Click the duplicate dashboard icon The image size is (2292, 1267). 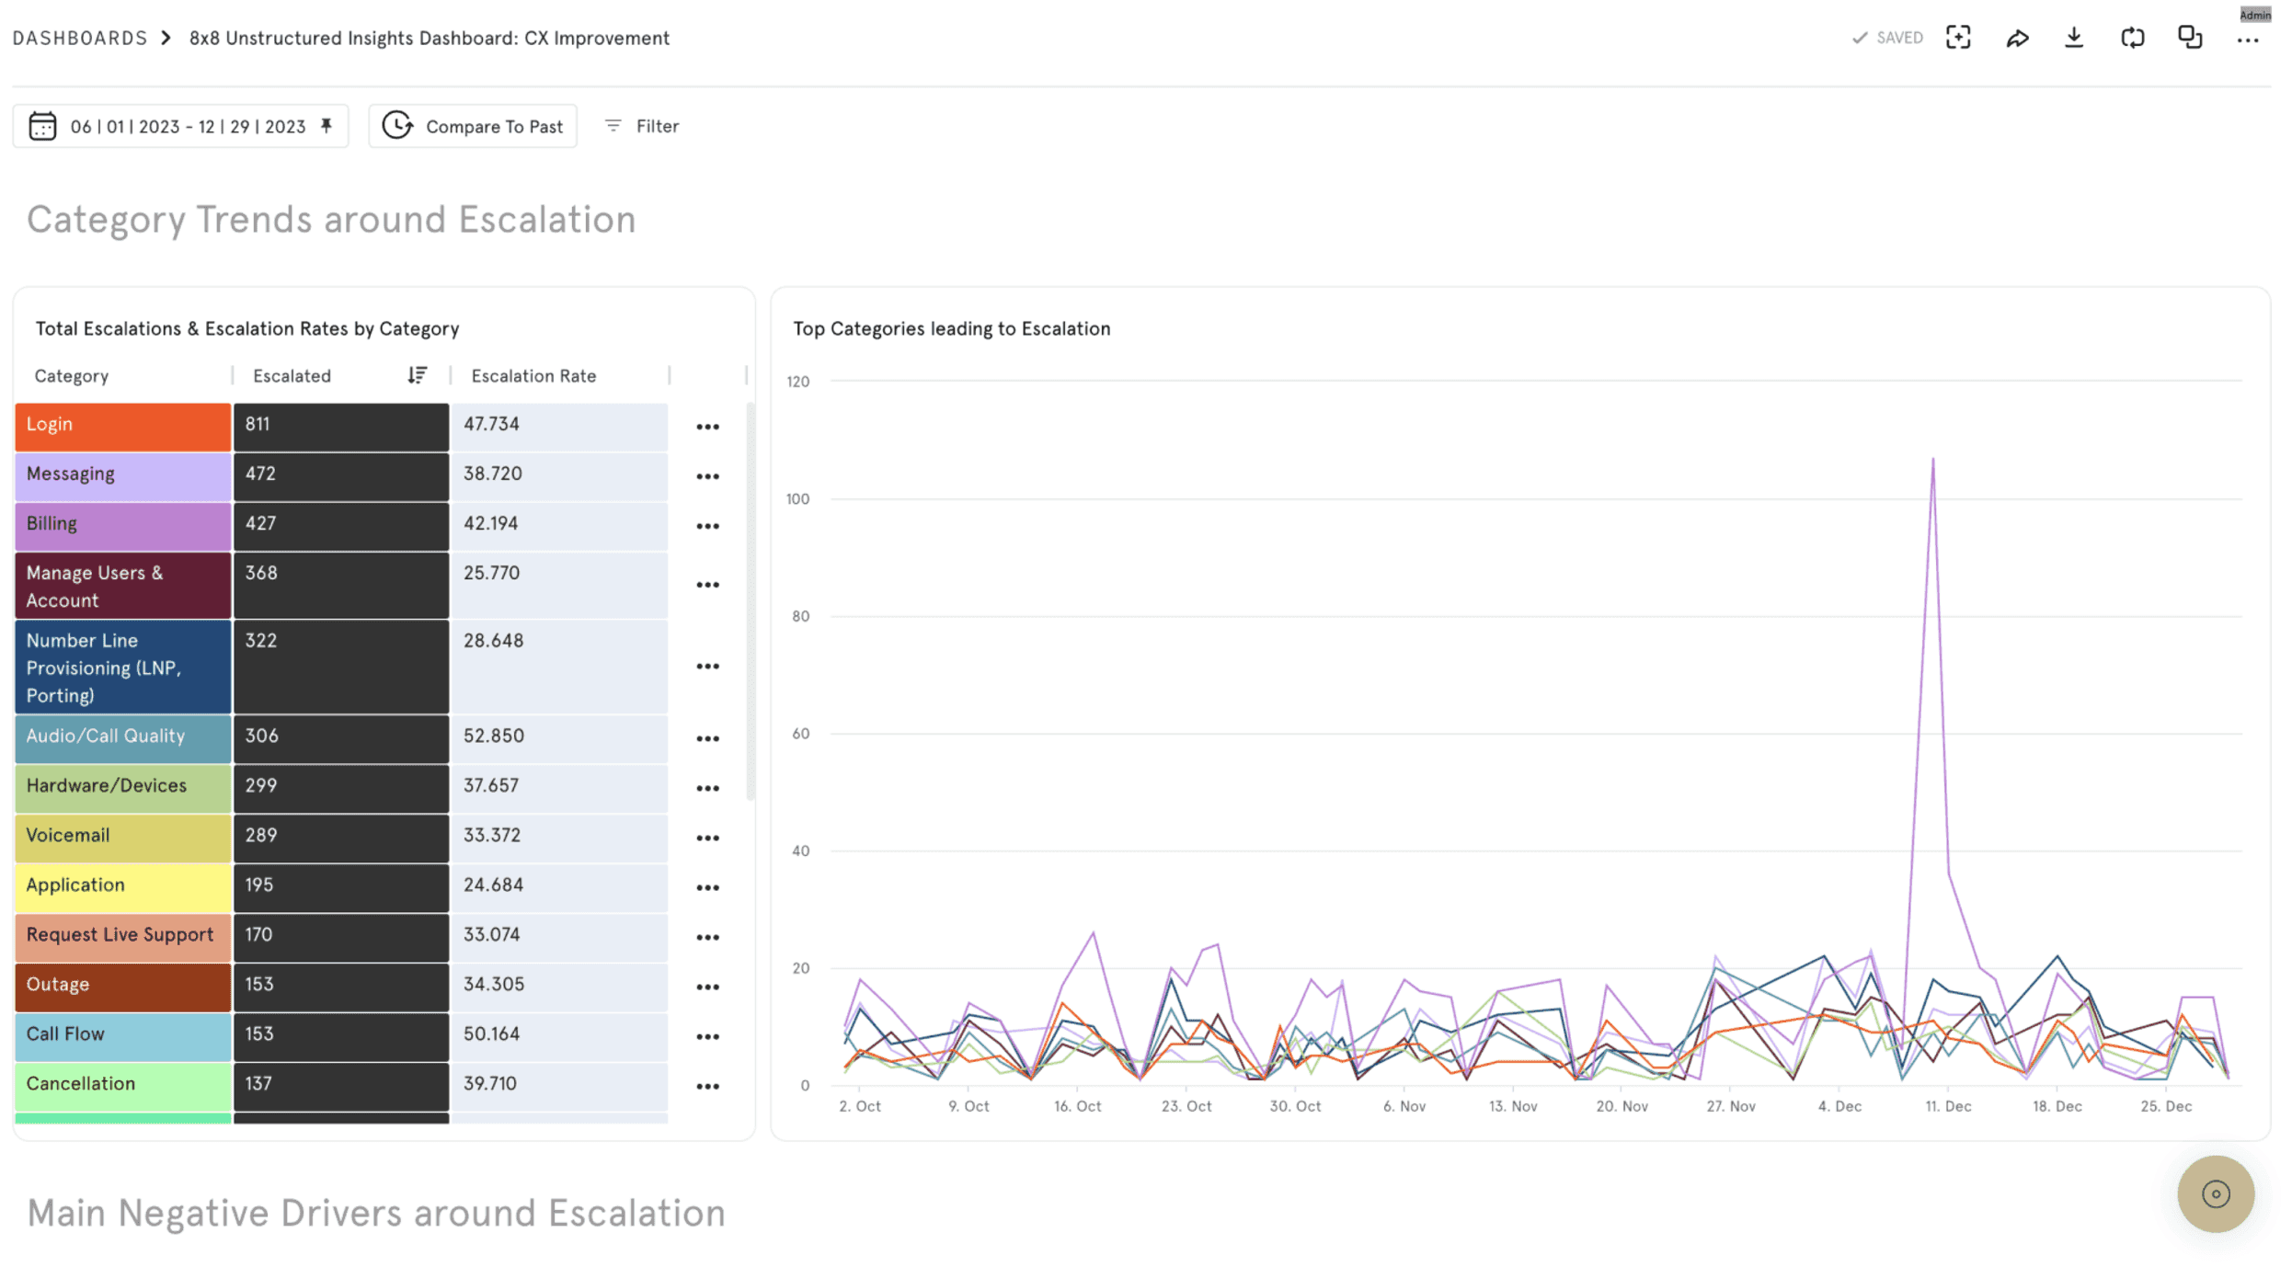tap(2190, 38)
